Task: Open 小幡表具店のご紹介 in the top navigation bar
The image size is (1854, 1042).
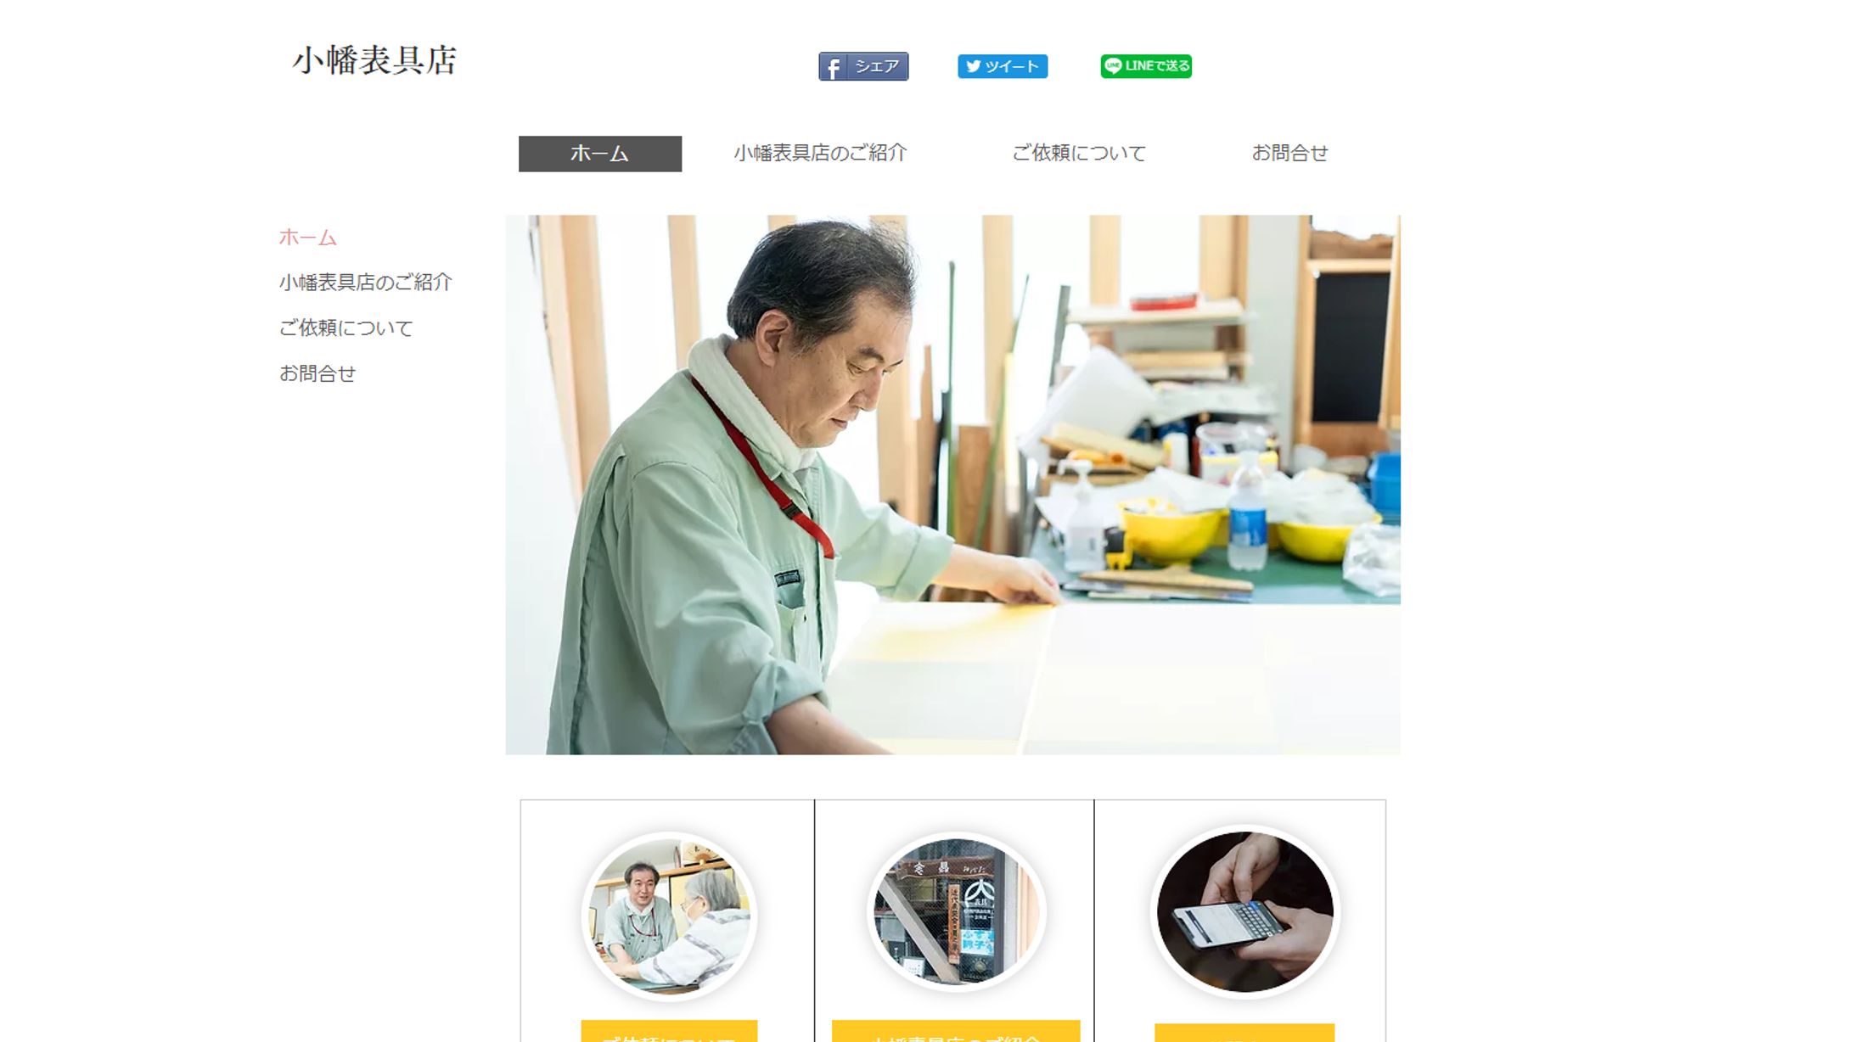Action: pyautogui.click(x=820, y=154)
